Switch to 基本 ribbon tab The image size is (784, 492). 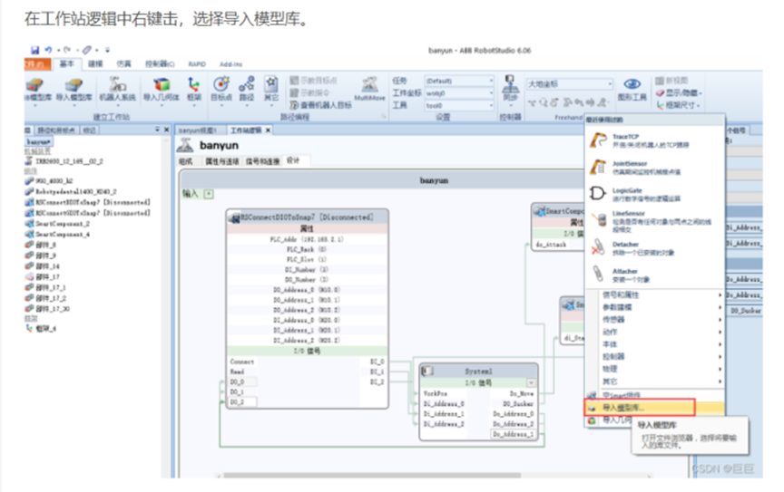point(66,64)
